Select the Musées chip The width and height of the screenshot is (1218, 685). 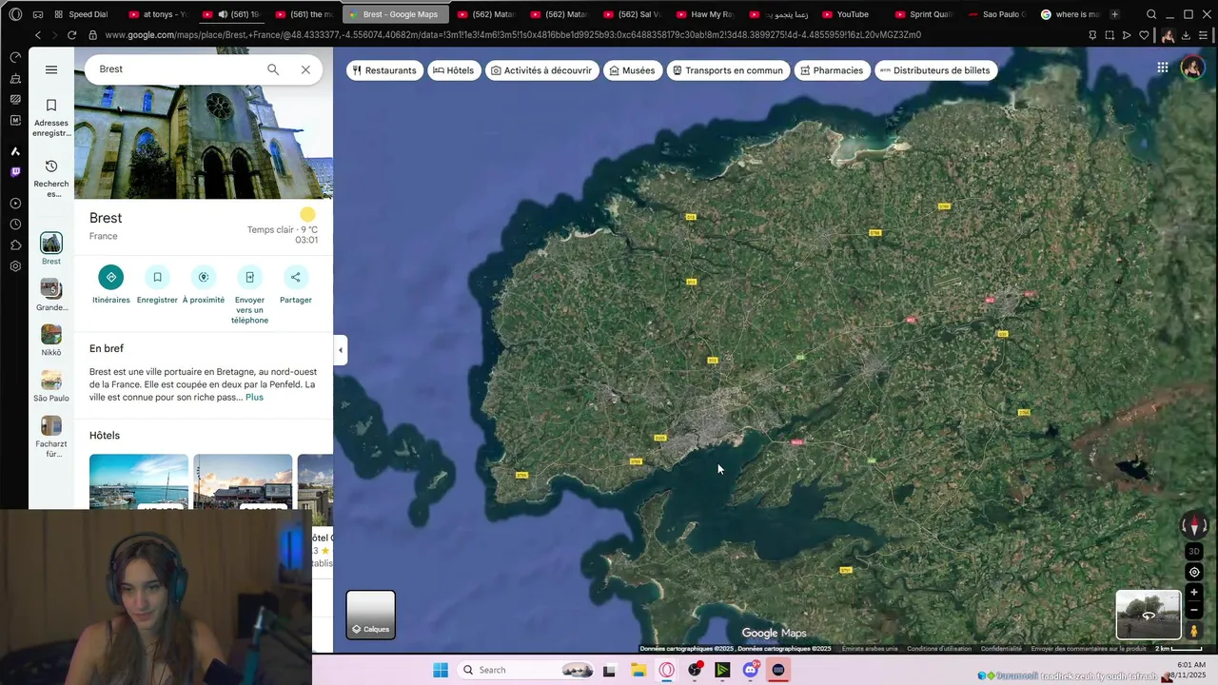click(x=632, y=70)
